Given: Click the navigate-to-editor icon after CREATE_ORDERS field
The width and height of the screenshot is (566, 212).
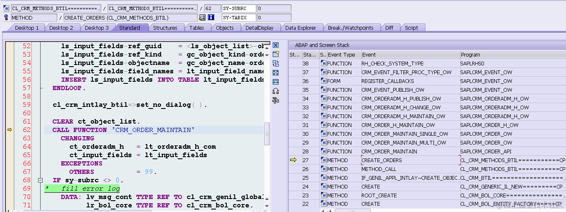Looking at the screenshot, I should (x=202, y=18).
